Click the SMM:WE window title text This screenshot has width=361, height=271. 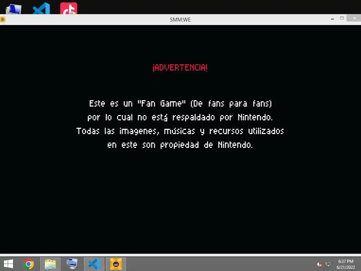pyautogui.click(x=180, y=20)
